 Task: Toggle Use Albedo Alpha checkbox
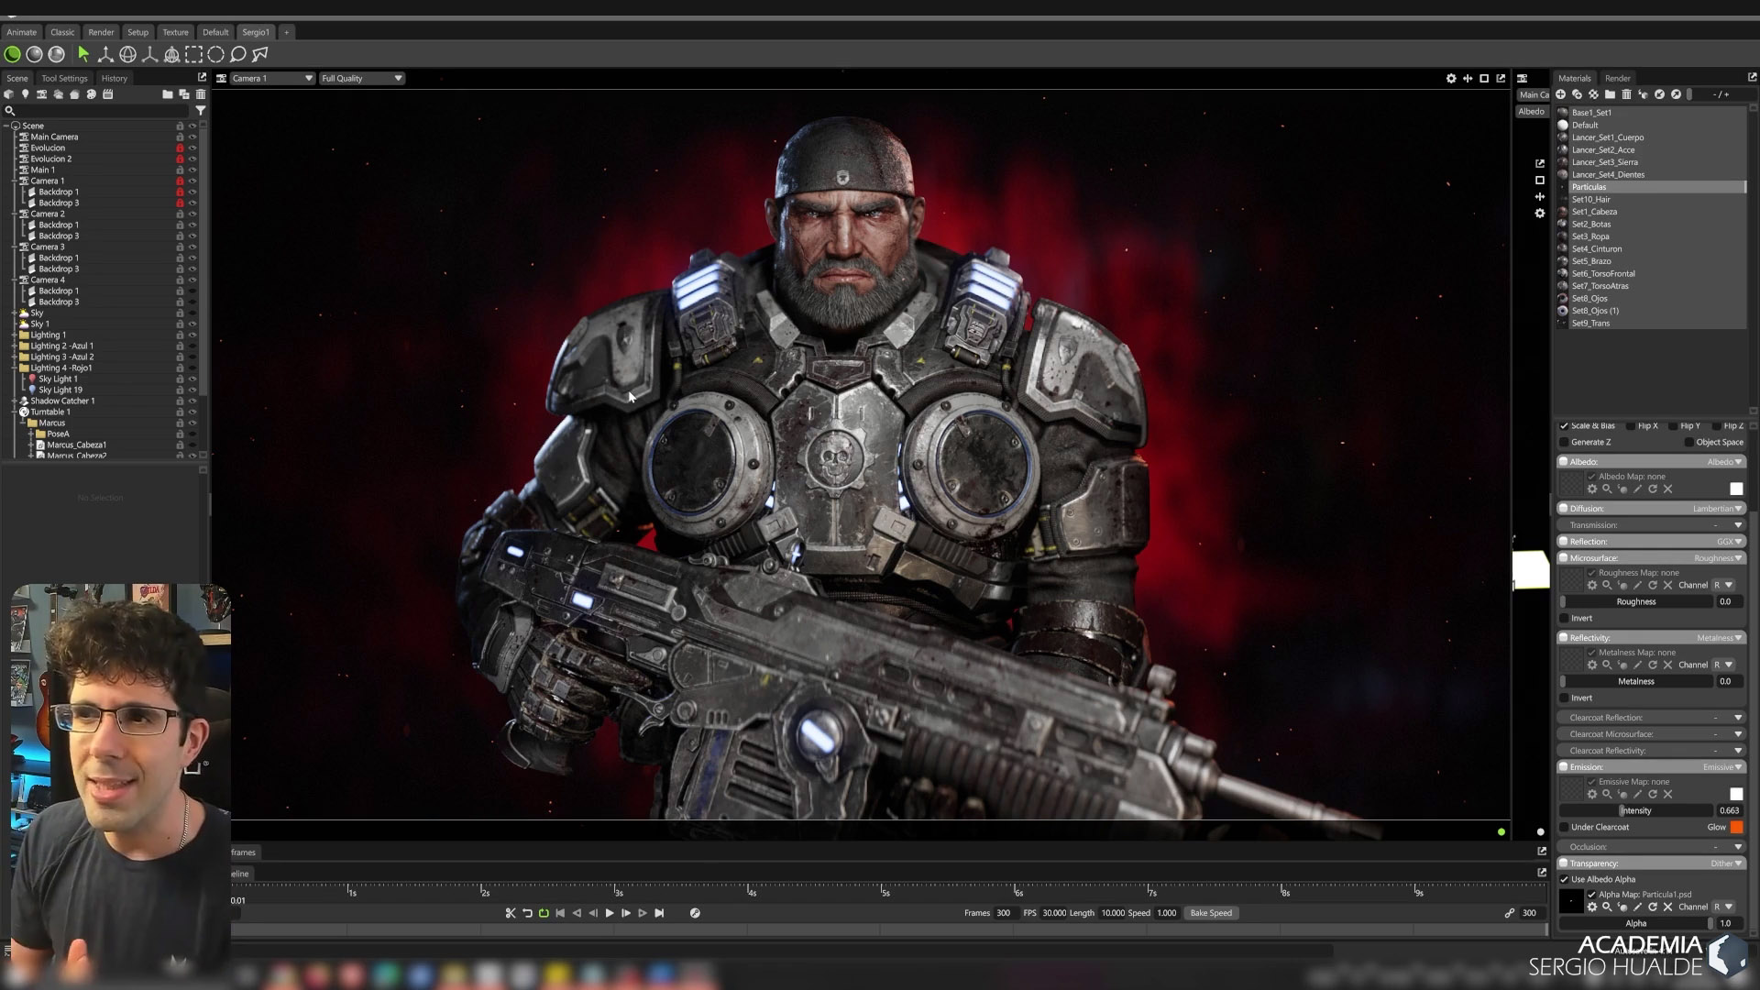coord(1564,879)
